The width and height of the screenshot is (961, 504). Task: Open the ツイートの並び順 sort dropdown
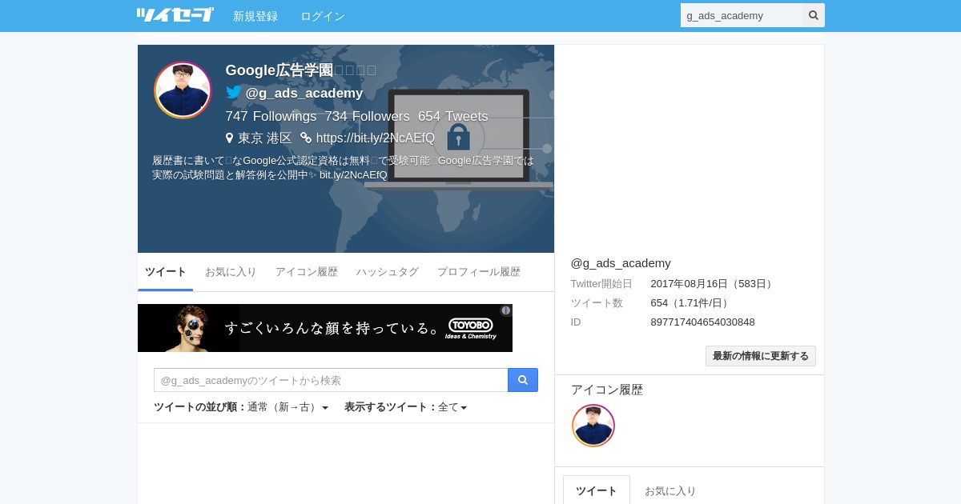click(241, 407)
